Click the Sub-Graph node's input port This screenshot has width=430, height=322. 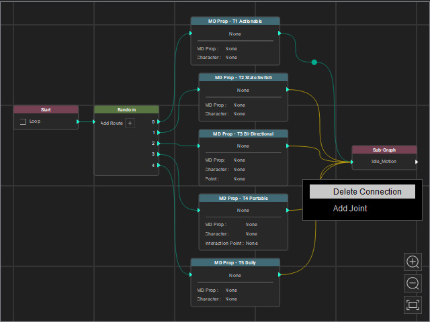[352, 162]
